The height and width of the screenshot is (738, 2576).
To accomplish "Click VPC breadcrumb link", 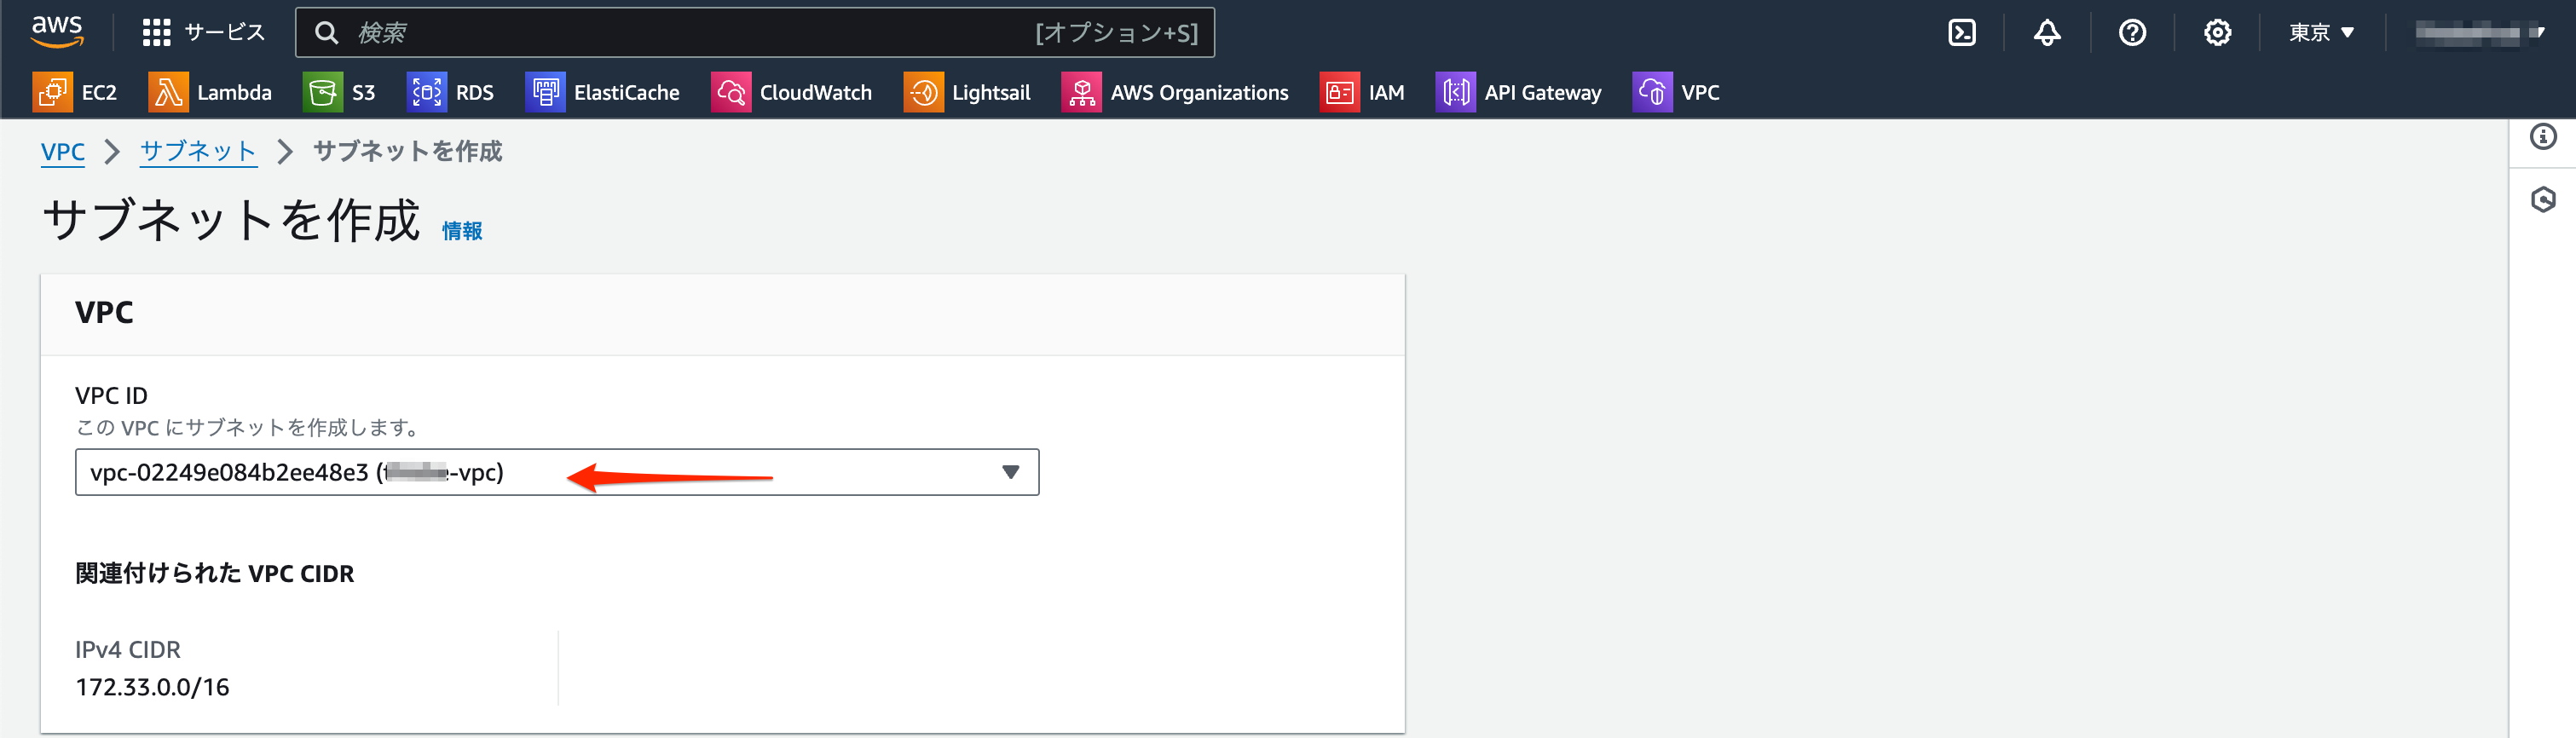I will [63, 152].
